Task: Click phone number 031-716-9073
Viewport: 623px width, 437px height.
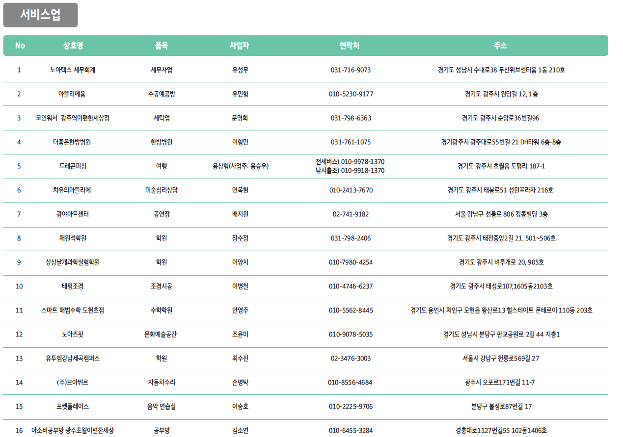Action: pos(351,70)
